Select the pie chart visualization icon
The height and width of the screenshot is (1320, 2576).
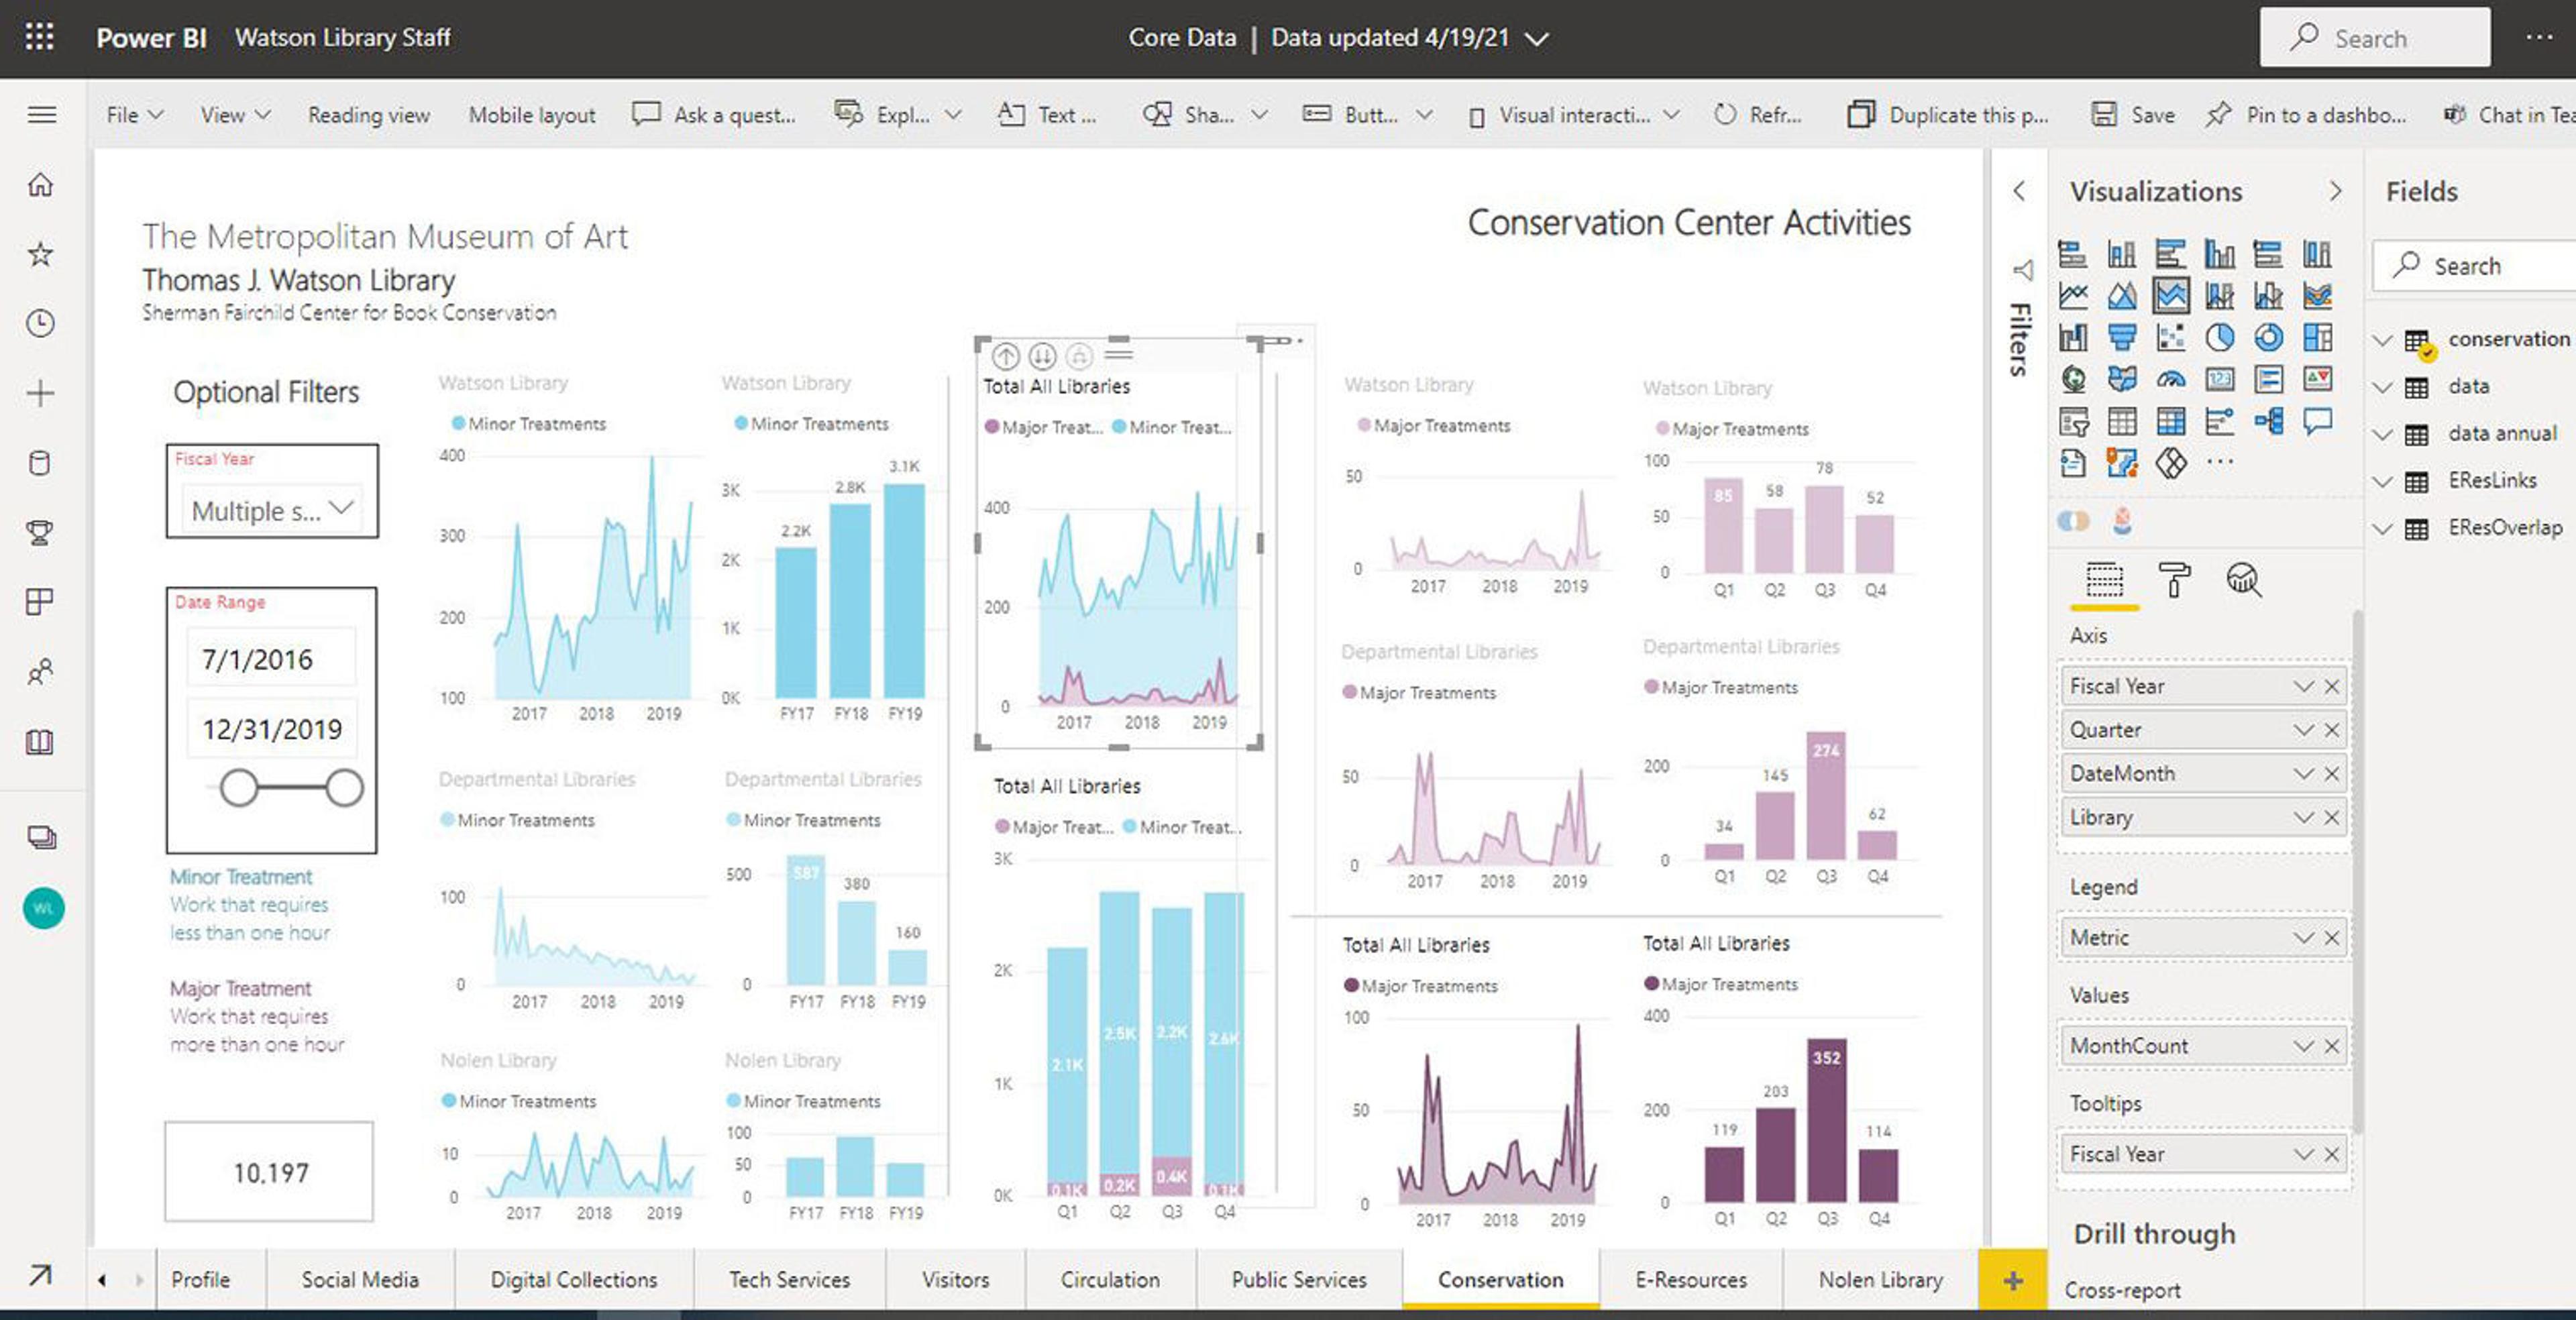pyautogui.click(x=2219, y=338)
